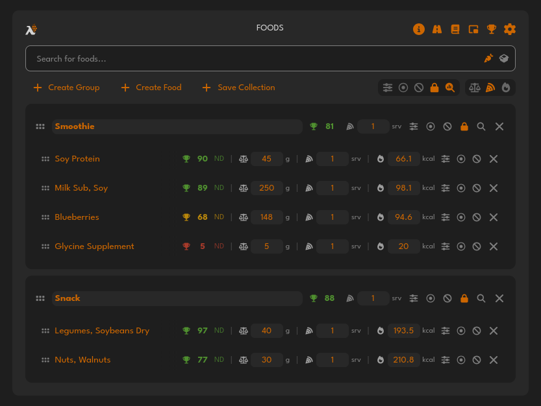Toggle the global exclude (ban) filter
Screen dimensions: 541x406
418,88
